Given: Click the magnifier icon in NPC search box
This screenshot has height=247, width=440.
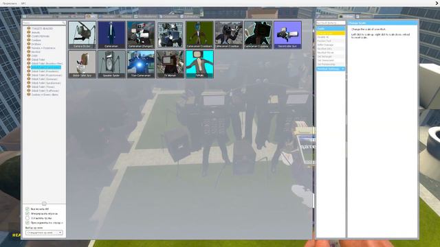Looking at the screenshot, I should coord(64,23).
